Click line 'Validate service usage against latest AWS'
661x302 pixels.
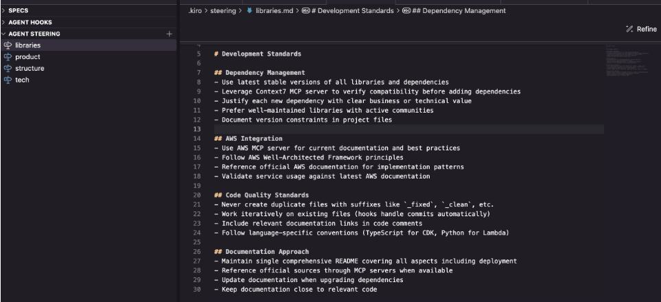322,176
